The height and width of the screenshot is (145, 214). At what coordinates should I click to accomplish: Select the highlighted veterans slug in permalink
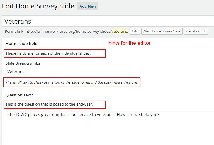(119, 32)
